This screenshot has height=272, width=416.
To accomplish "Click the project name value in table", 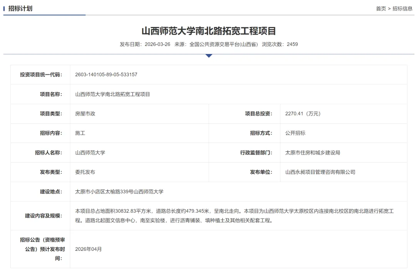I will click(x=112, y=94).
